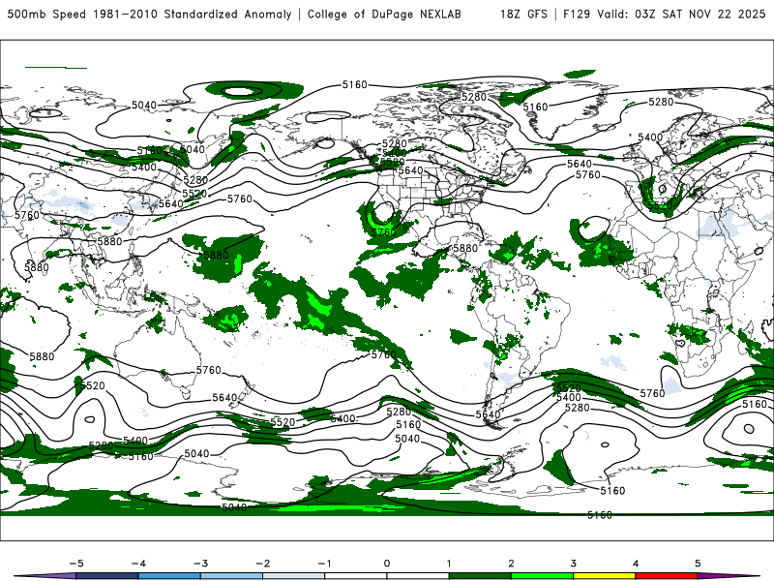
Task: Click the 'College of DuPage NEXLAB' text
Action: [x=384, y=14]
